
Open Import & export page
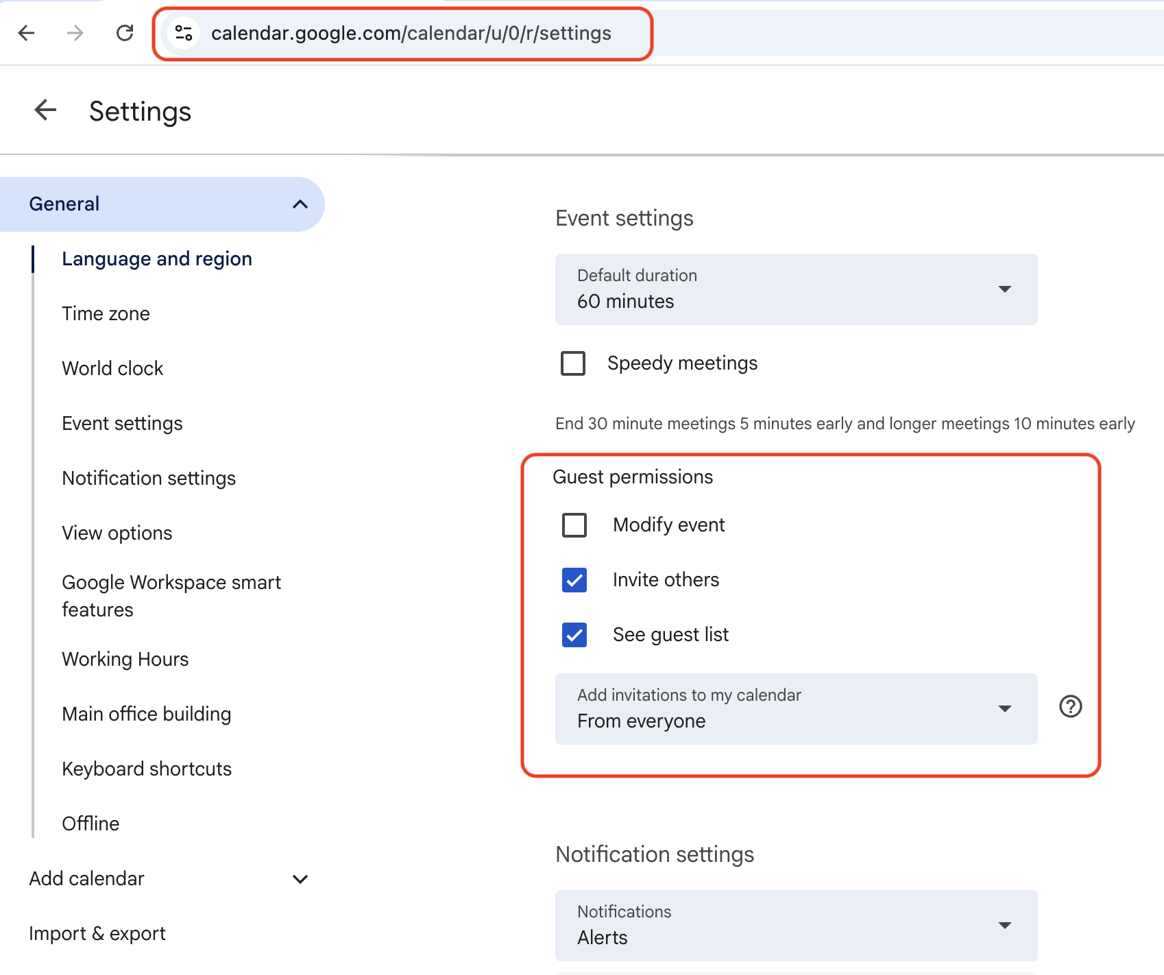tap(97, 934)
